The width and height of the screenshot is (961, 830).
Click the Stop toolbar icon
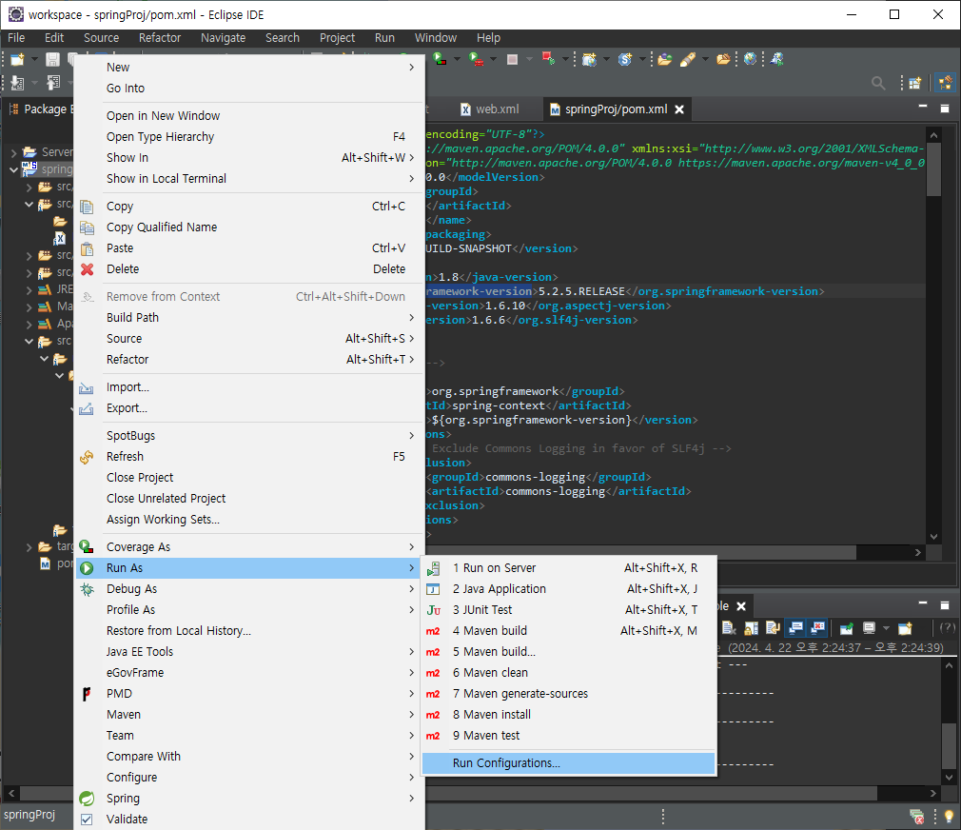tap(512, 59)
